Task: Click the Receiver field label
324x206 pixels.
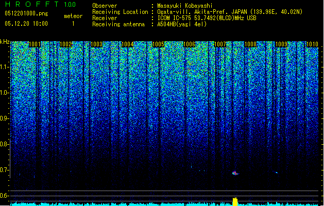Action: [x=105, y=18]
